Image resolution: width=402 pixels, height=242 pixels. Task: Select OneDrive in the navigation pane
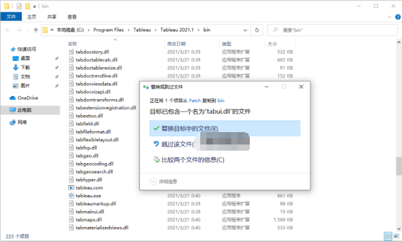27,98
